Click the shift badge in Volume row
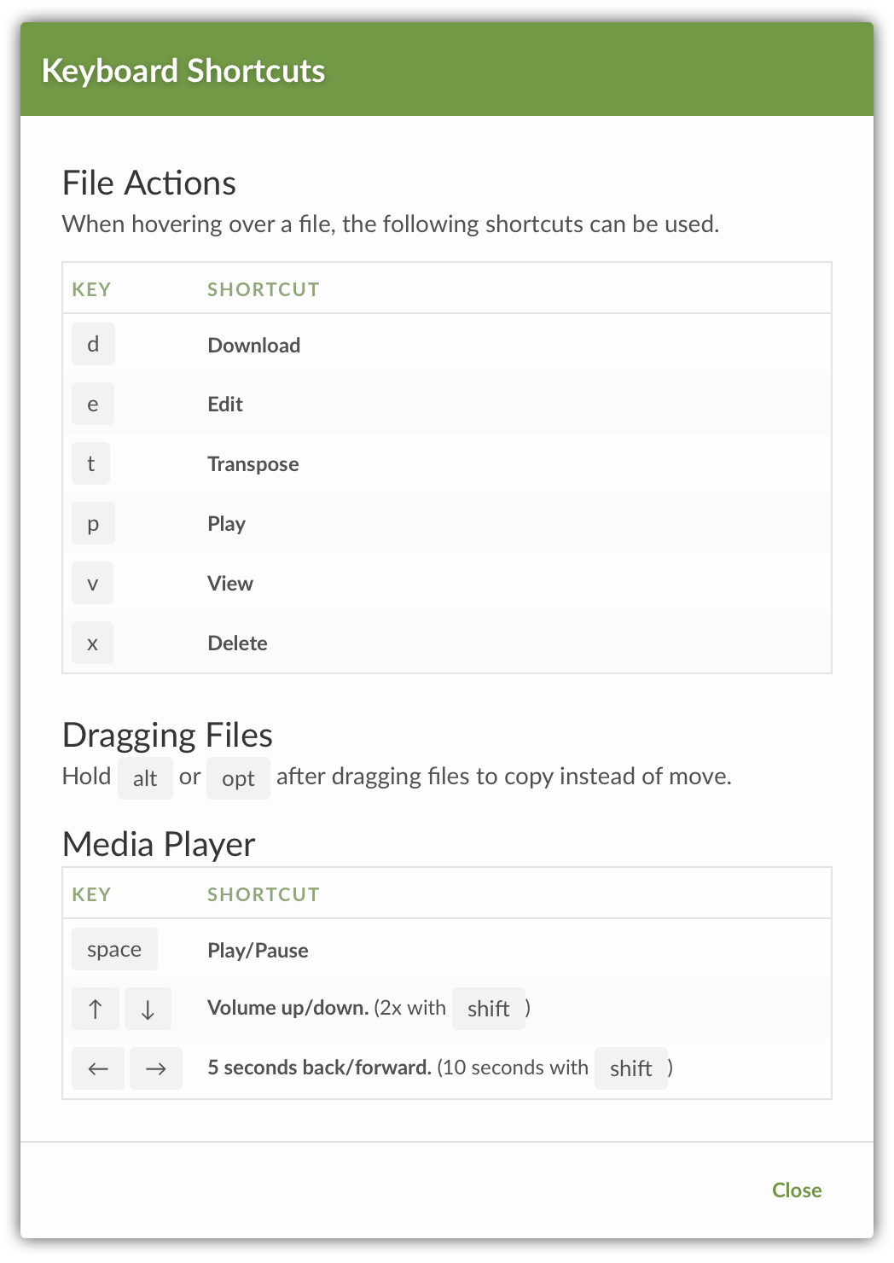The width and height of the screenshot is (894, 1263). (488, 1009)
